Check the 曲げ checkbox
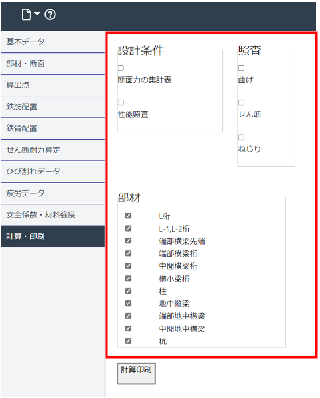 tap(241, 68)
